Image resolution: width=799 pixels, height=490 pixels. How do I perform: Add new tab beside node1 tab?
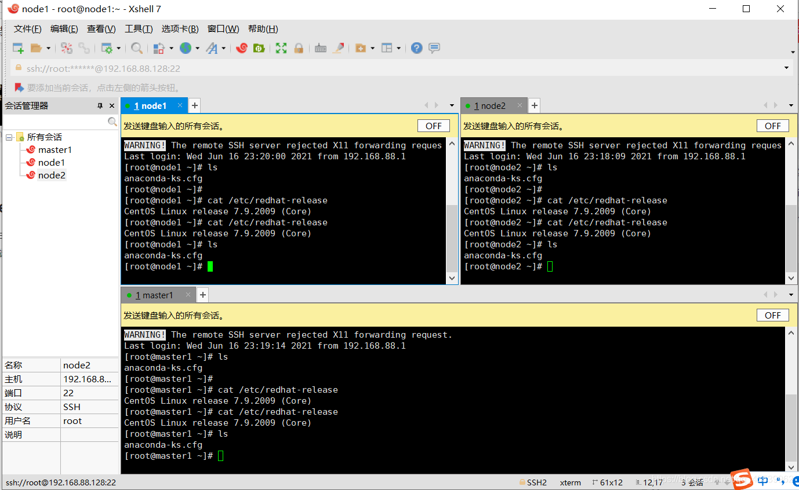point(195,105)
